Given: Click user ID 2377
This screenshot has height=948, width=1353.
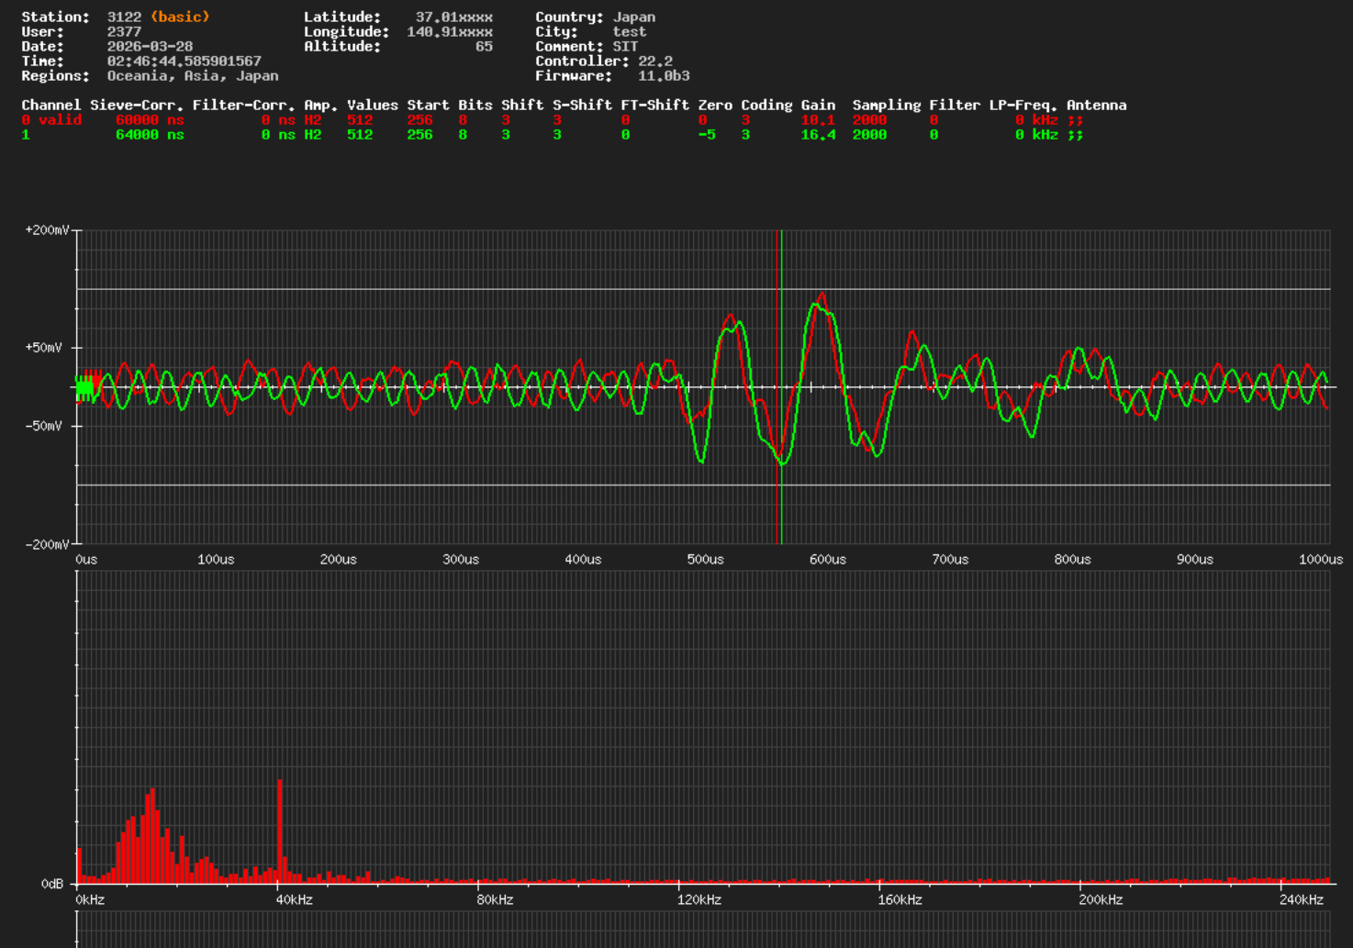Looking at the screenshot, I should pos(124,31).
